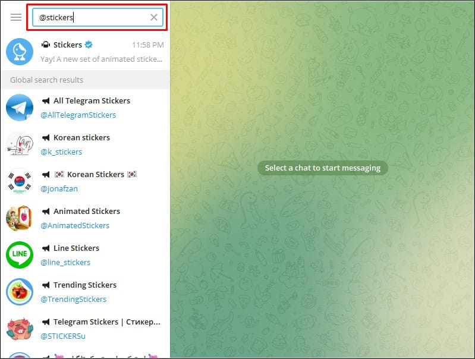Click the @stickers search input
Screen dimensions: 475x359
point(89,17)
